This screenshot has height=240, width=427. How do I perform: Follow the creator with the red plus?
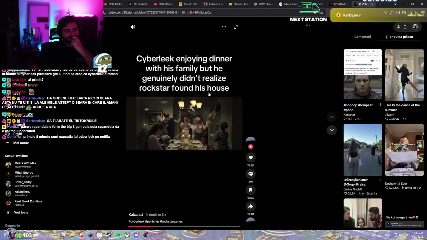251,147
